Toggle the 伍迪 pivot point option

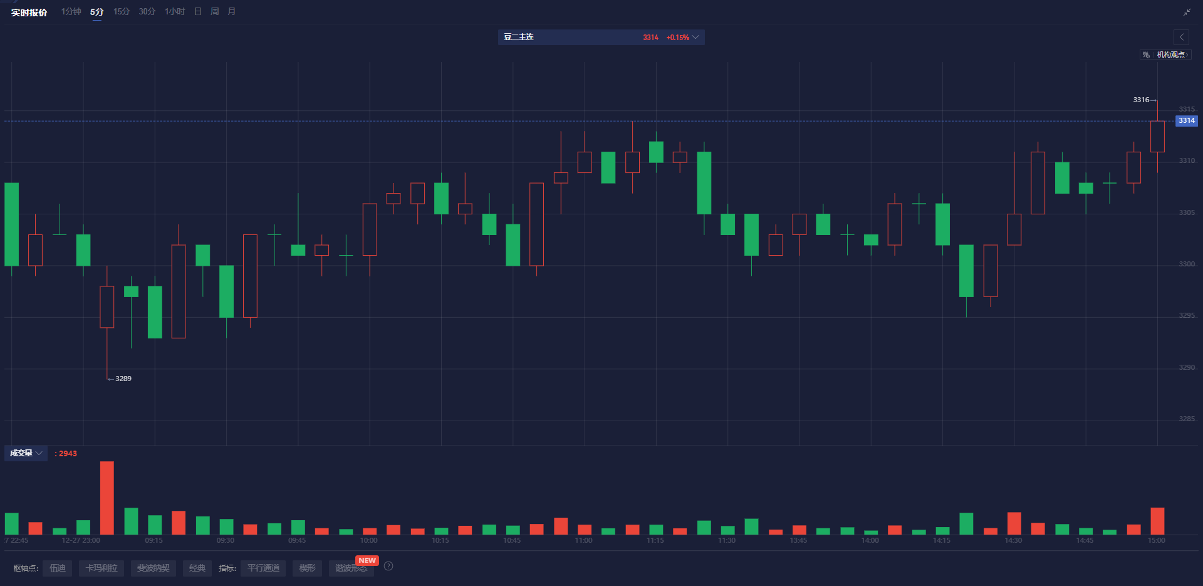58,568
